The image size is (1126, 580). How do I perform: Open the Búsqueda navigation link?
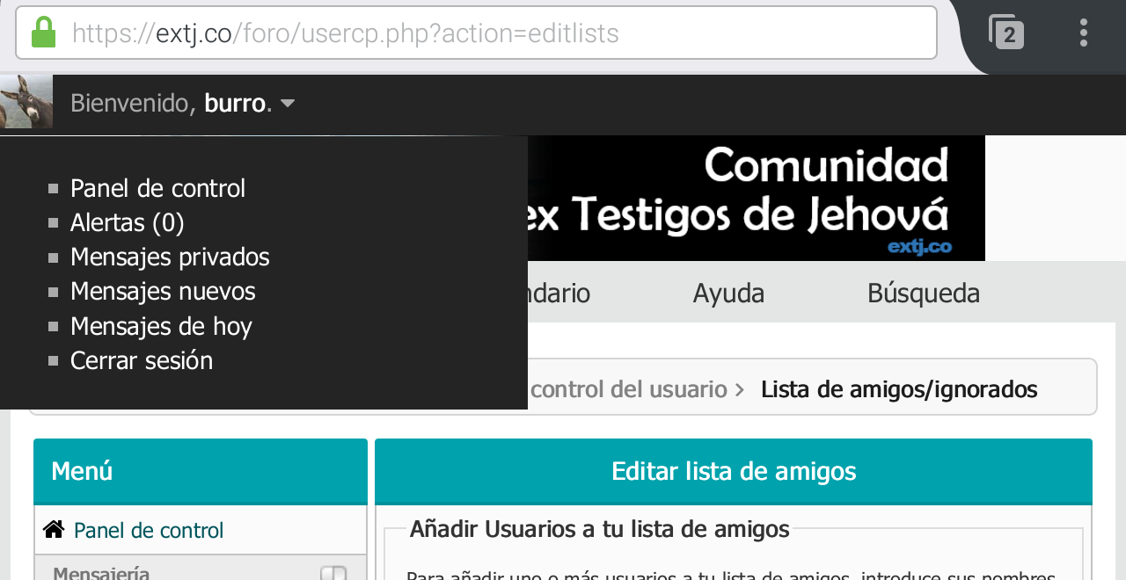[x=923, y=293]
